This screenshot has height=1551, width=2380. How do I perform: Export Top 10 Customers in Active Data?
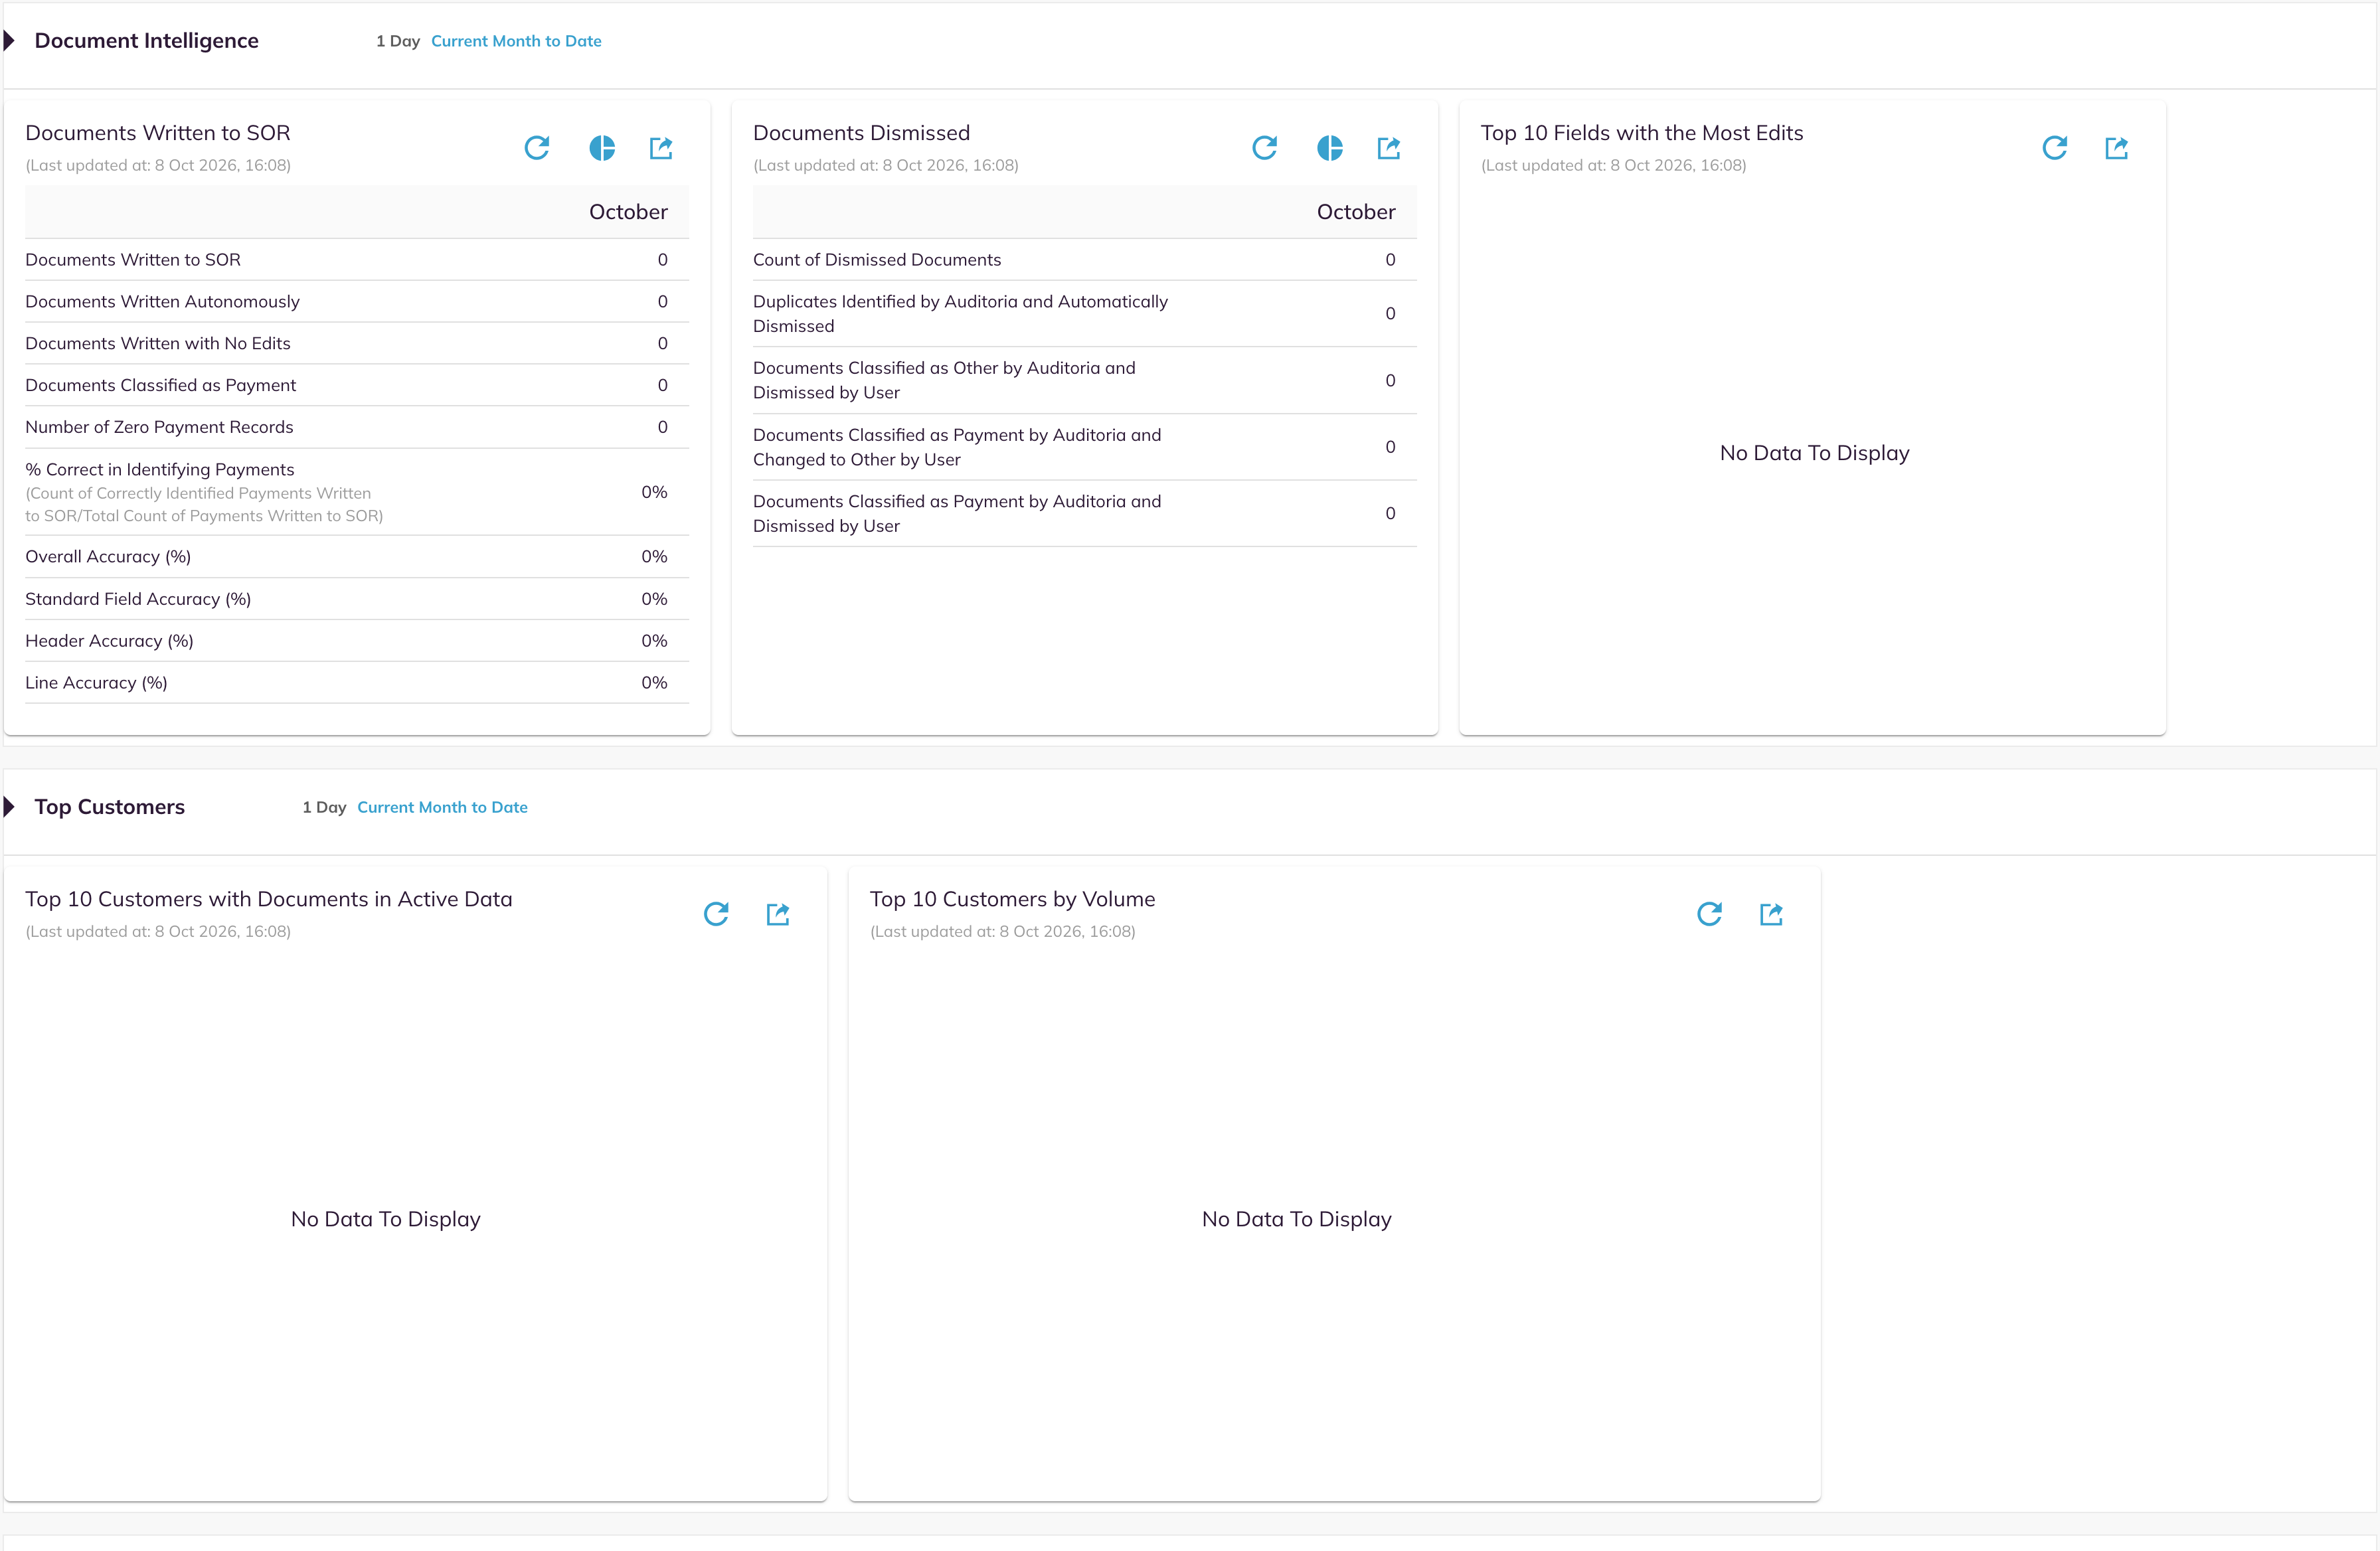[778, 914]
